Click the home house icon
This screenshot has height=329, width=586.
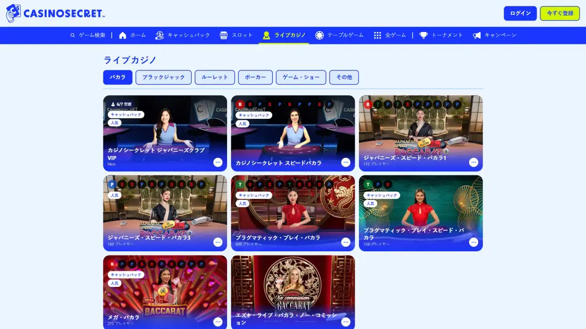click(123, 35)
